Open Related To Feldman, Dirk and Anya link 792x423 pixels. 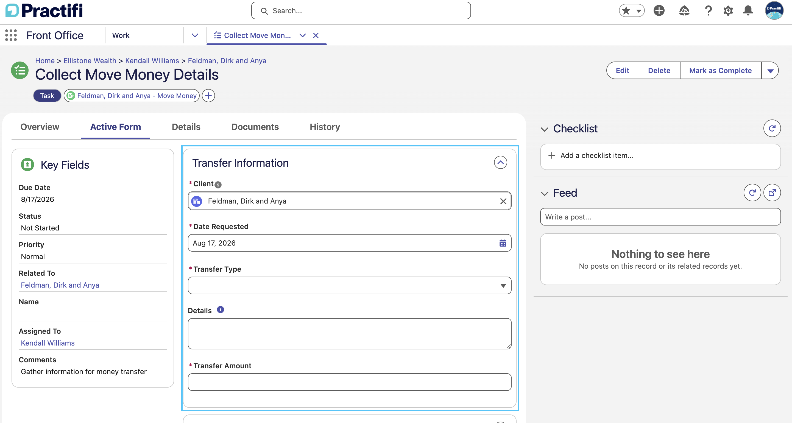click(60, 285)
